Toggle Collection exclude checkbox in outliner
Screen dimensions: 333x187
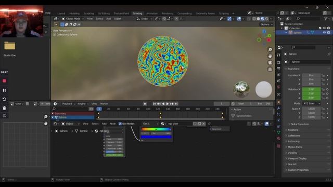click(x=320, y=28)
